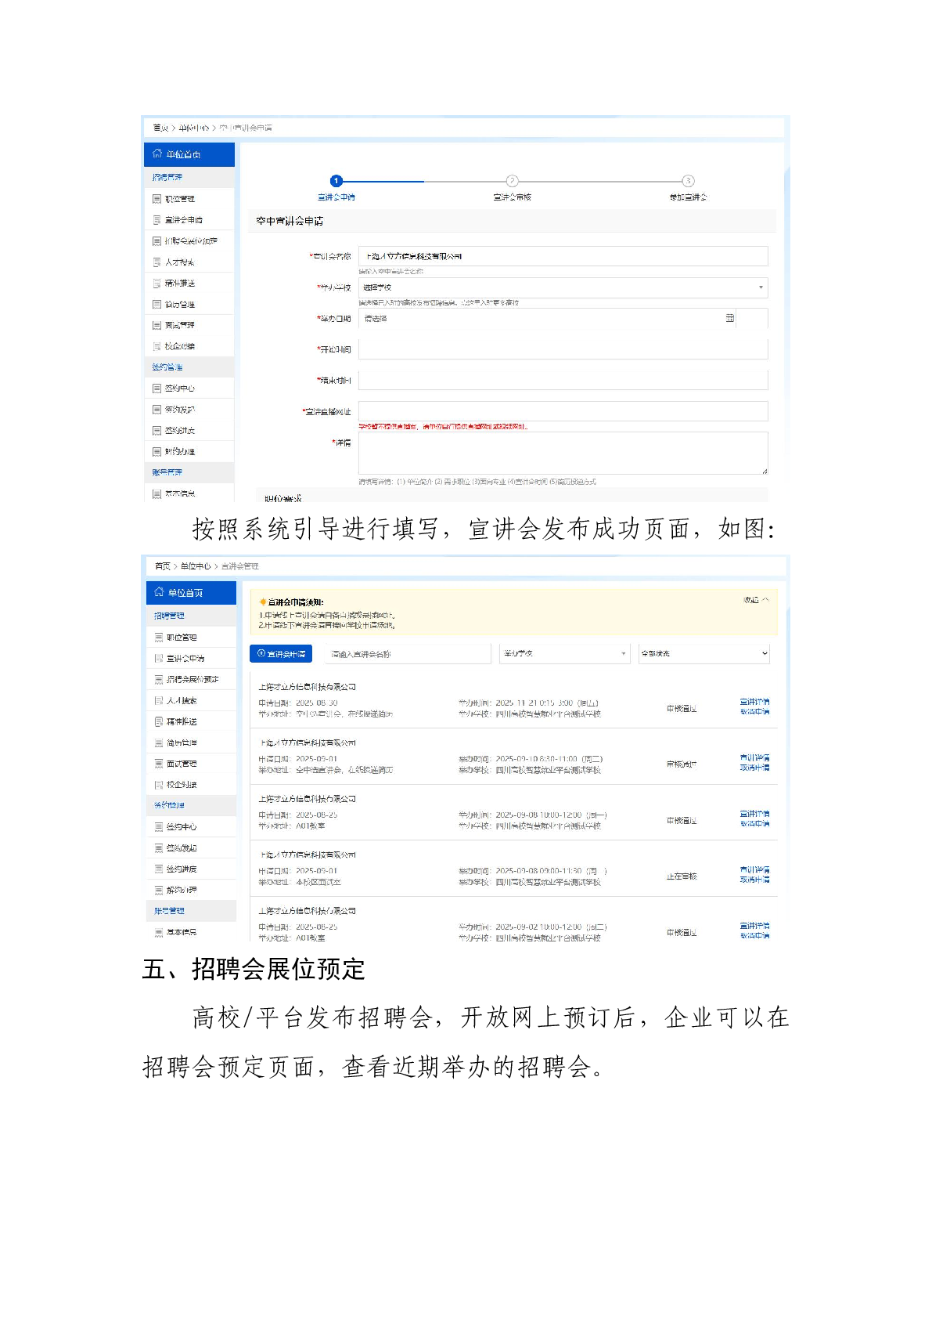The image size is (932, 1319).
Task: Click the 职位管理 list icon in the 空中宣讲会申请 page sidebar
Action: pos(157,199)
